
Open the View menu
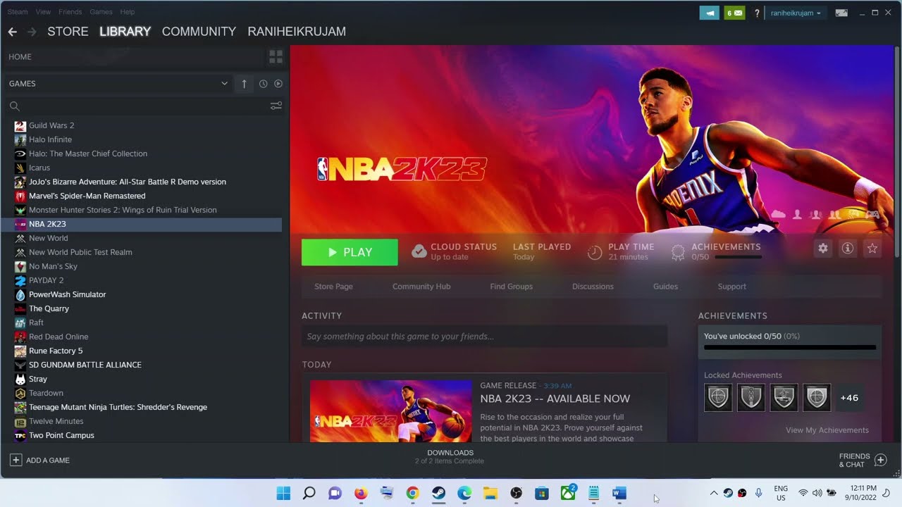[43, 12]
